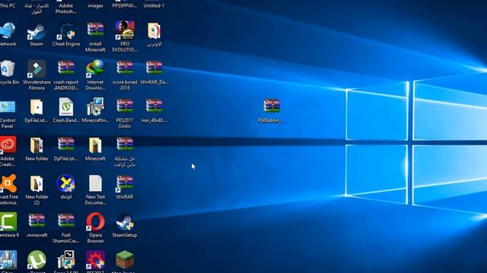Viewport: 487px width, 273px height.
Task: Click the Adobe Photosh... label
Action: coord(66,8)
